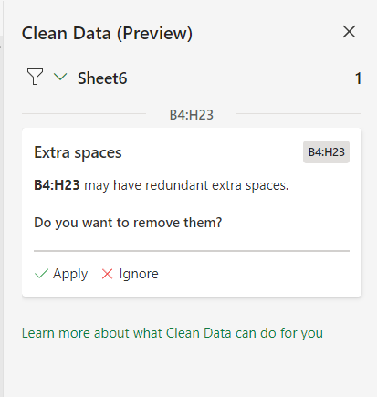Click the Clean Data (Preview) pane title
377x397 pixels.
[x=107, y=33]
